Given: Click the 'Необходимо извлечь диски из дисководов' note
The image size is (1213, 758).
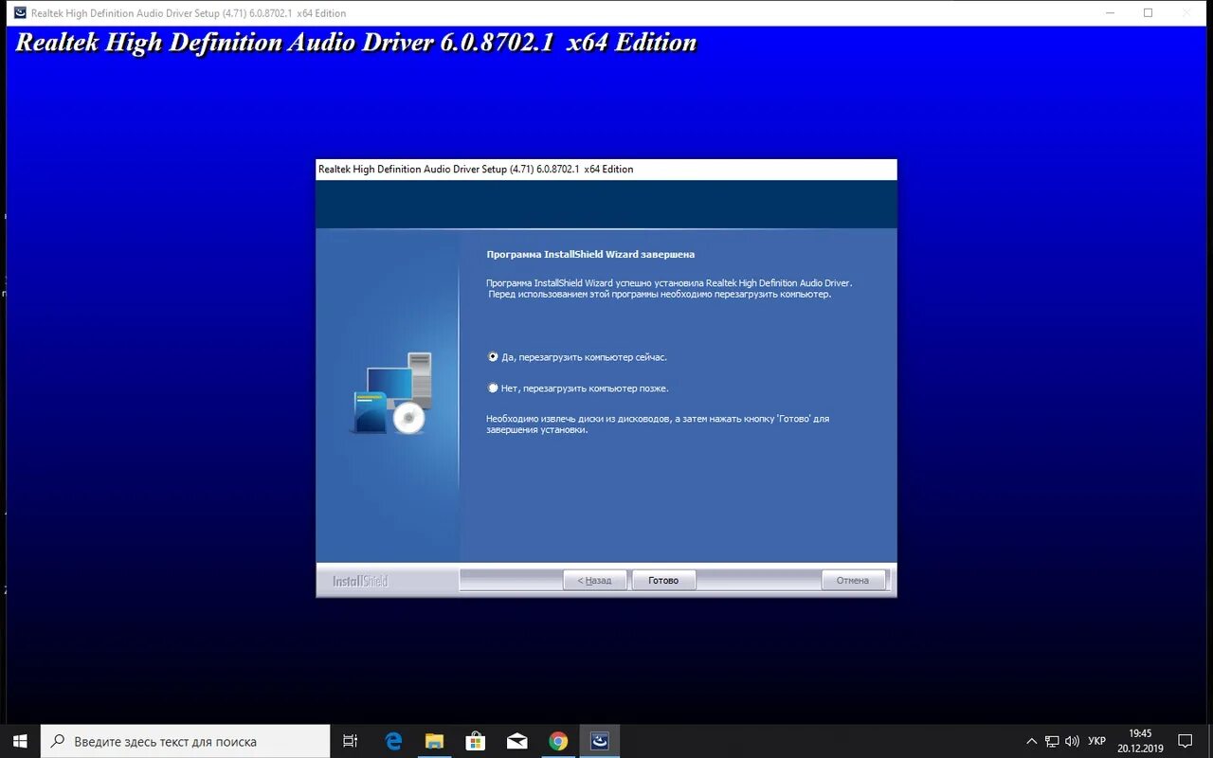Looking at the screenshot, I should pos(658,424).
